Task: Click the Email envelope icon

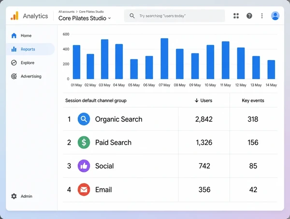Action: (x=84, y=189)
